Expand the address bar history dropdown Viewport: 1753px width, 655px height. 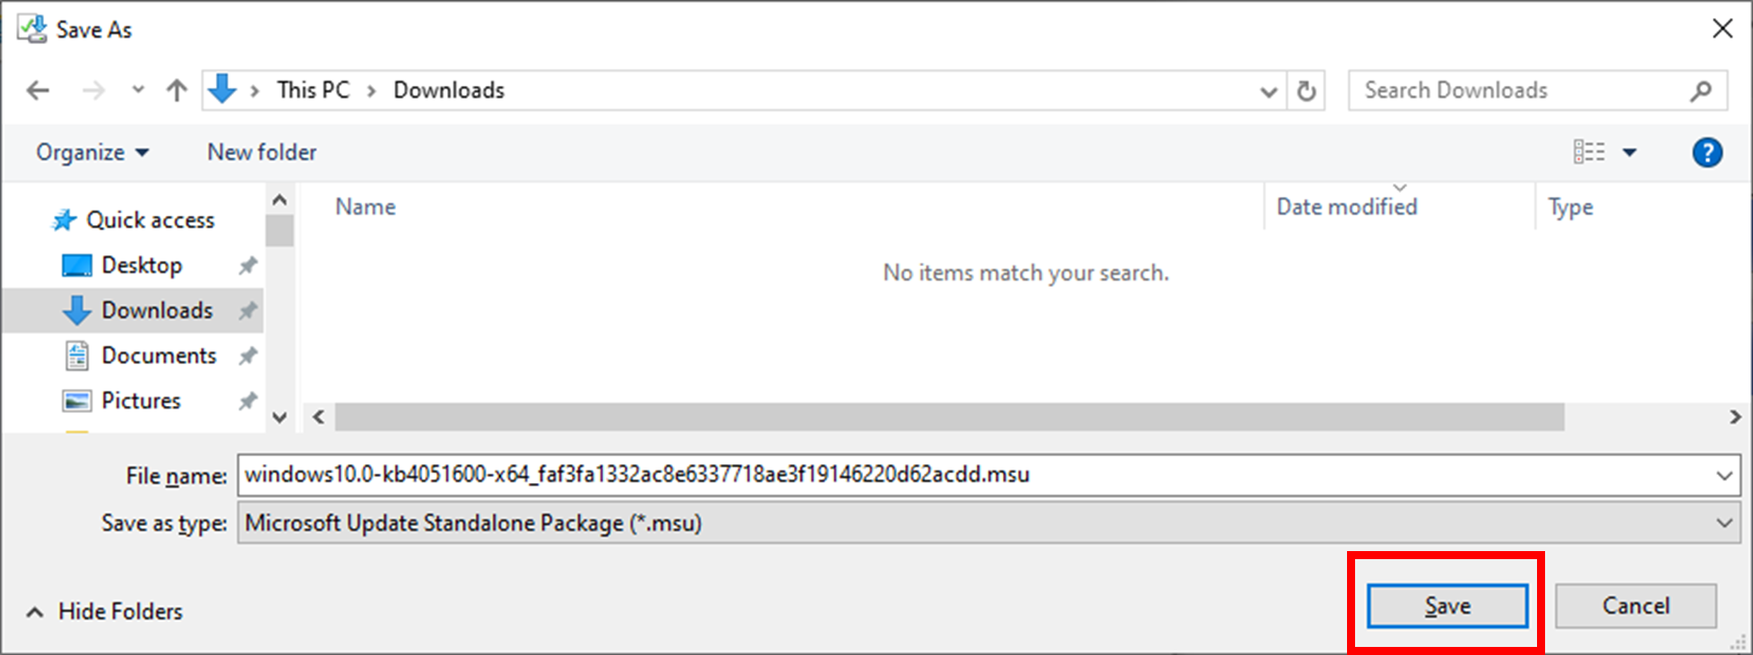(1268, 91)
